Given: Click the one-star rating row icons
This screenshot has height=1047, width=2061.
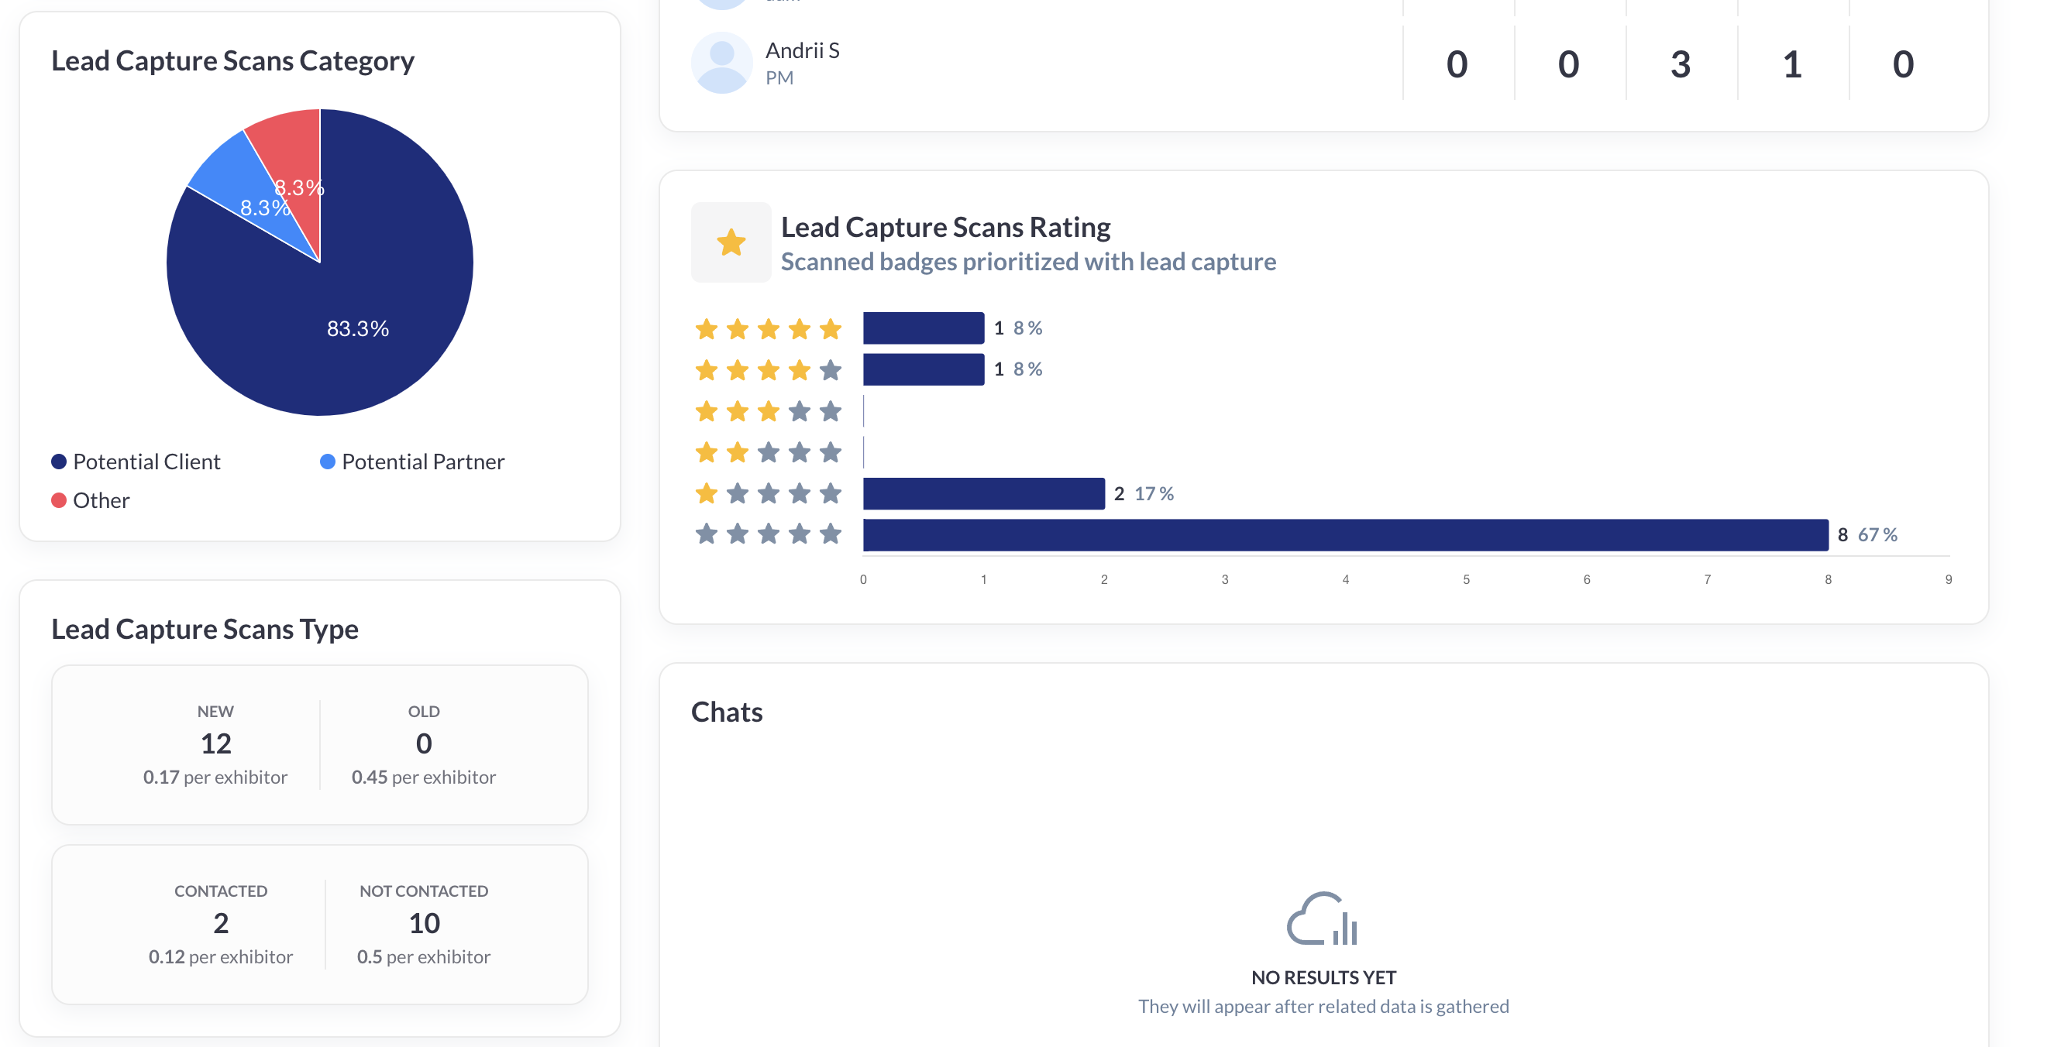Looking at the screenshot, I should (x=768, y=493).
